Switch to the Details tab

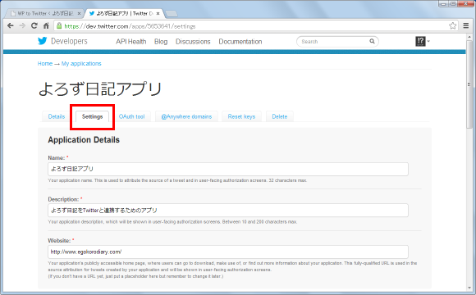[57, 116]
